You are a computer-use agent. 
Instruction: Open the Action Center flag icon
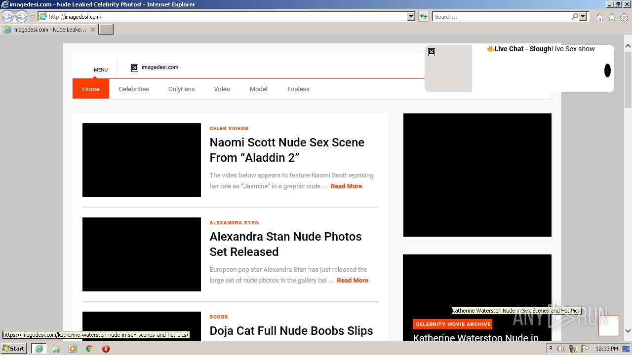585,349
